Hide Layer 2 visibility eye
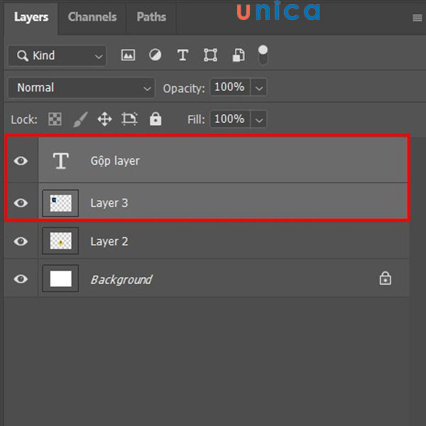 (21, 241)
